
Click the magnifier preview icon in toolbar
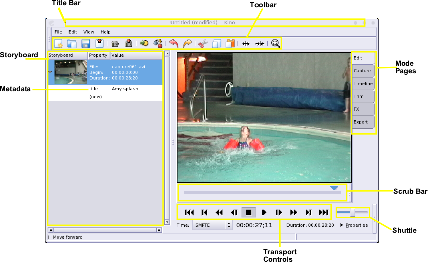275,44
